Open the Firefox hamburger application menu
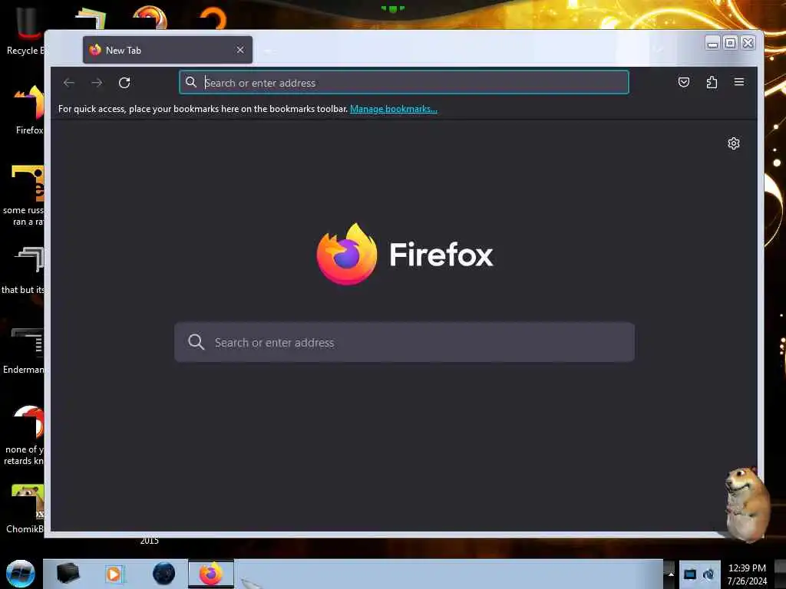 click(x=739, y=82)
